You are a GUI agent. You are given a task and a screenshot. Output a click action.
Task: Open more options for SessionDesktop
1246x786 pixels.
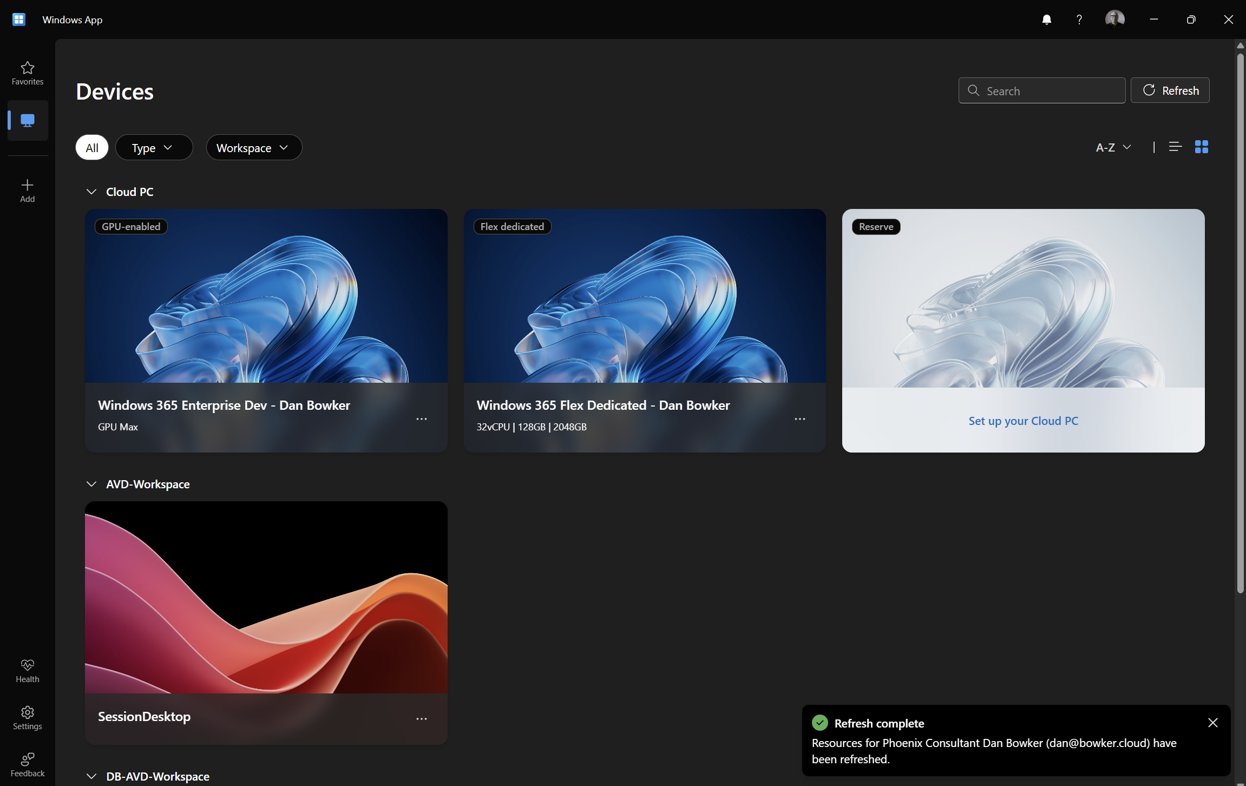point(422,719)
